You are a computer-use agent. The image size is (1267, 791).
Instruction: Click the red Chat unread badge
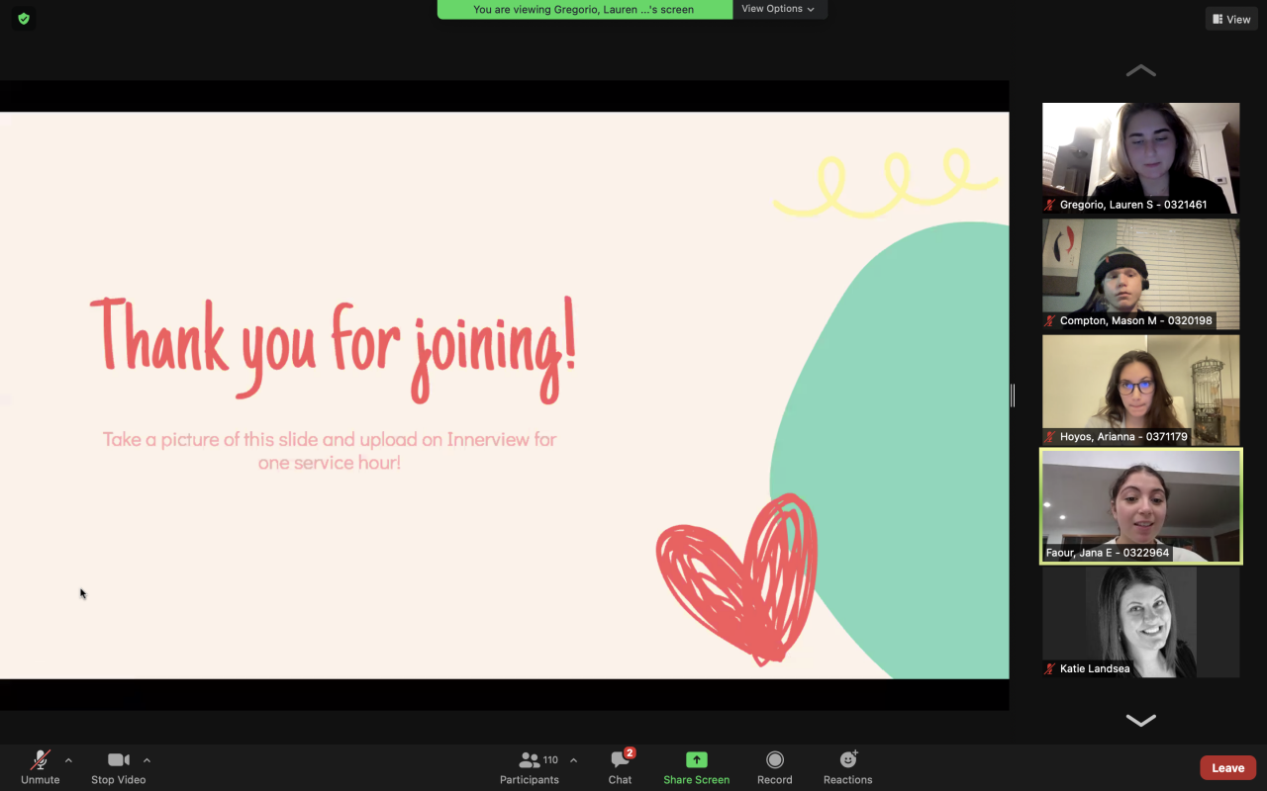pyautogui.click(x=630, y=753)
